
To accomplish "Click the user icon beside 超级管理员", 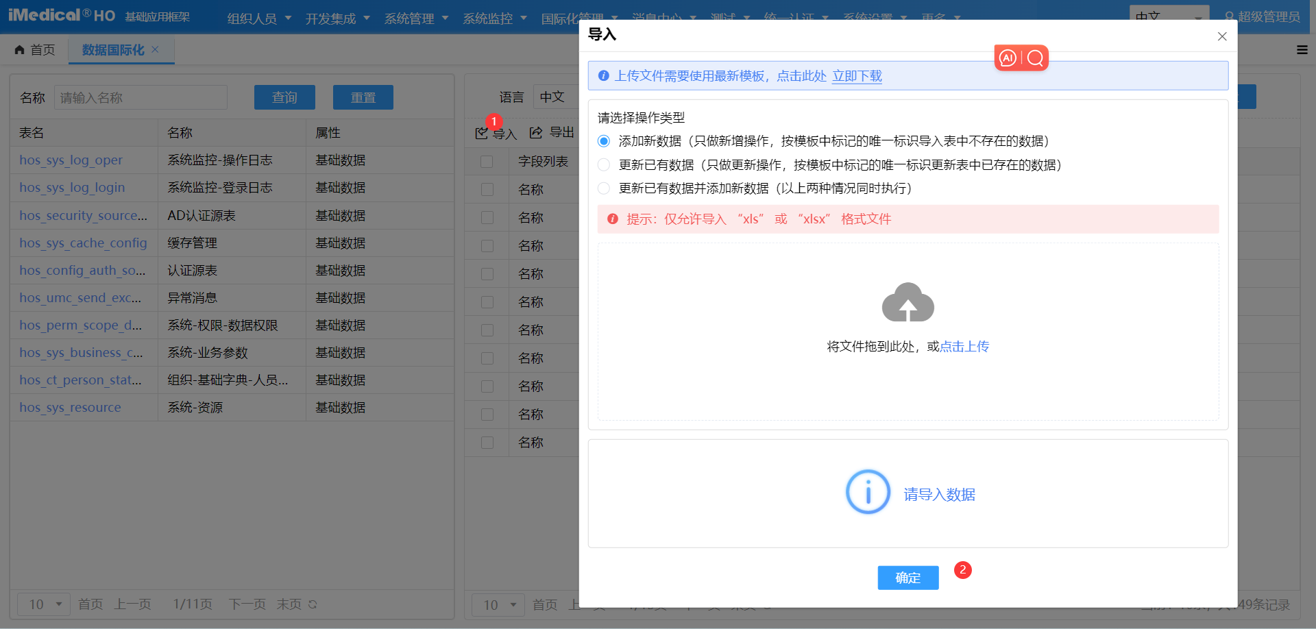I will click(x=1230, y=16).
